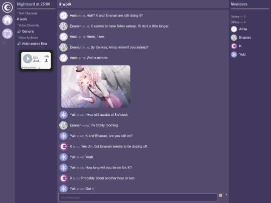Open the Privacy policy link in widget
The image size is (271, 203).
click(x=29, y=68)
